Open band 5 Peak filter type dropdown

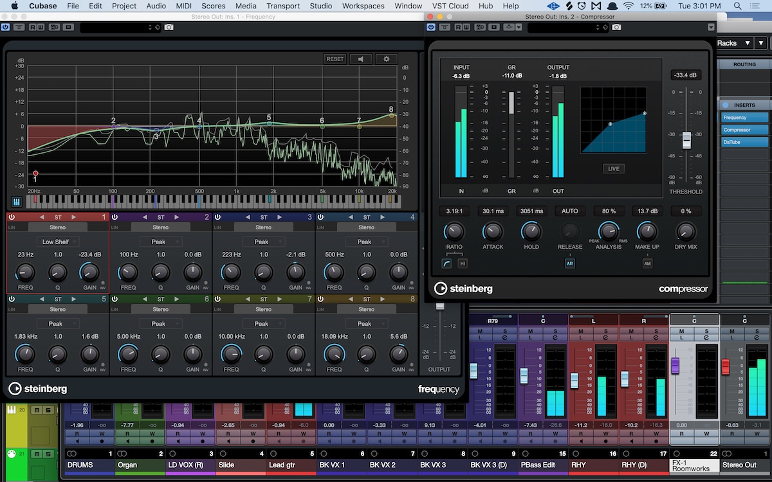[x=58, y=324]
